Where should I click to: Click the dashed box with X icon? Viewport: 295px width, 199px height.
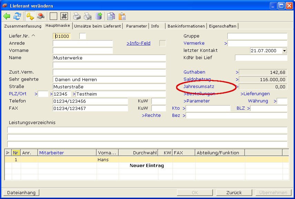pyautogui.click(x=64, y=16)
